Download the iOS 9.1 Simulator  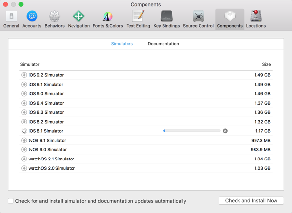[24, 84]
